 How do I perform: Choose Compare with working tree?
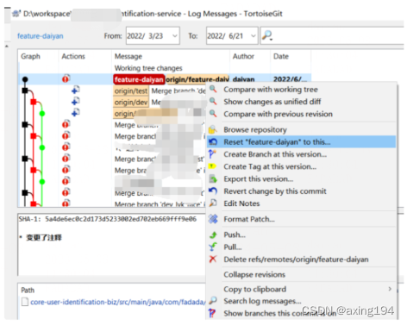(271, 90)
